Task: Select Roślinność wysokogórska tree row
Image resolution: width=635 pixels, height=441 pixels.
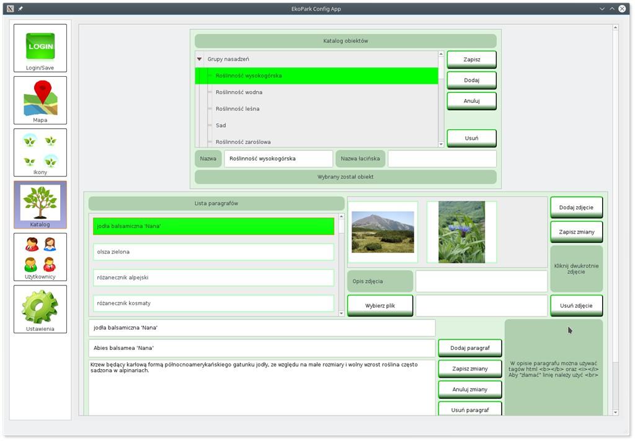Action: [x=316, y=76]
